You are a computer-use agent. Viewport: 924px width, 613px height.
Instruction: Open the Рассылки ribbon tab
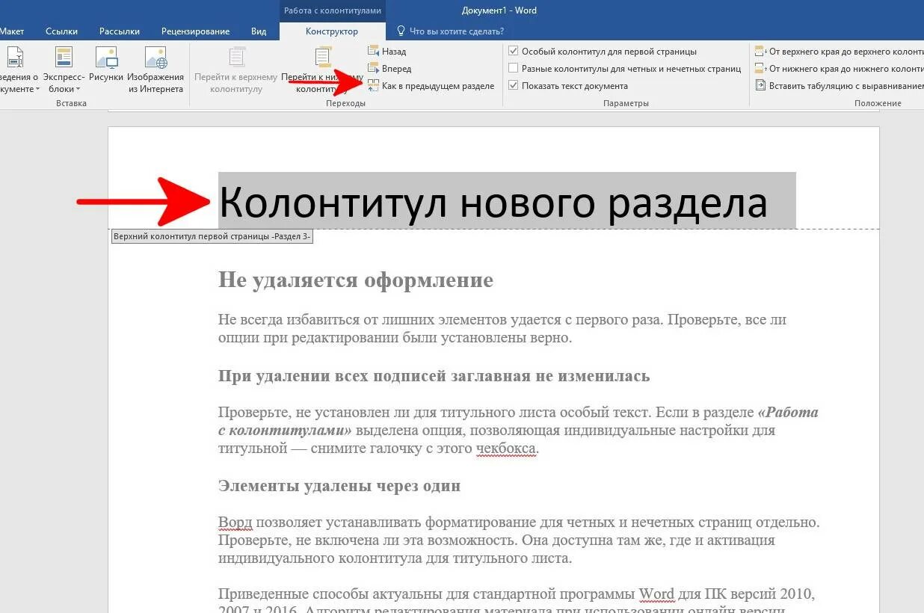tap(120, 31)
